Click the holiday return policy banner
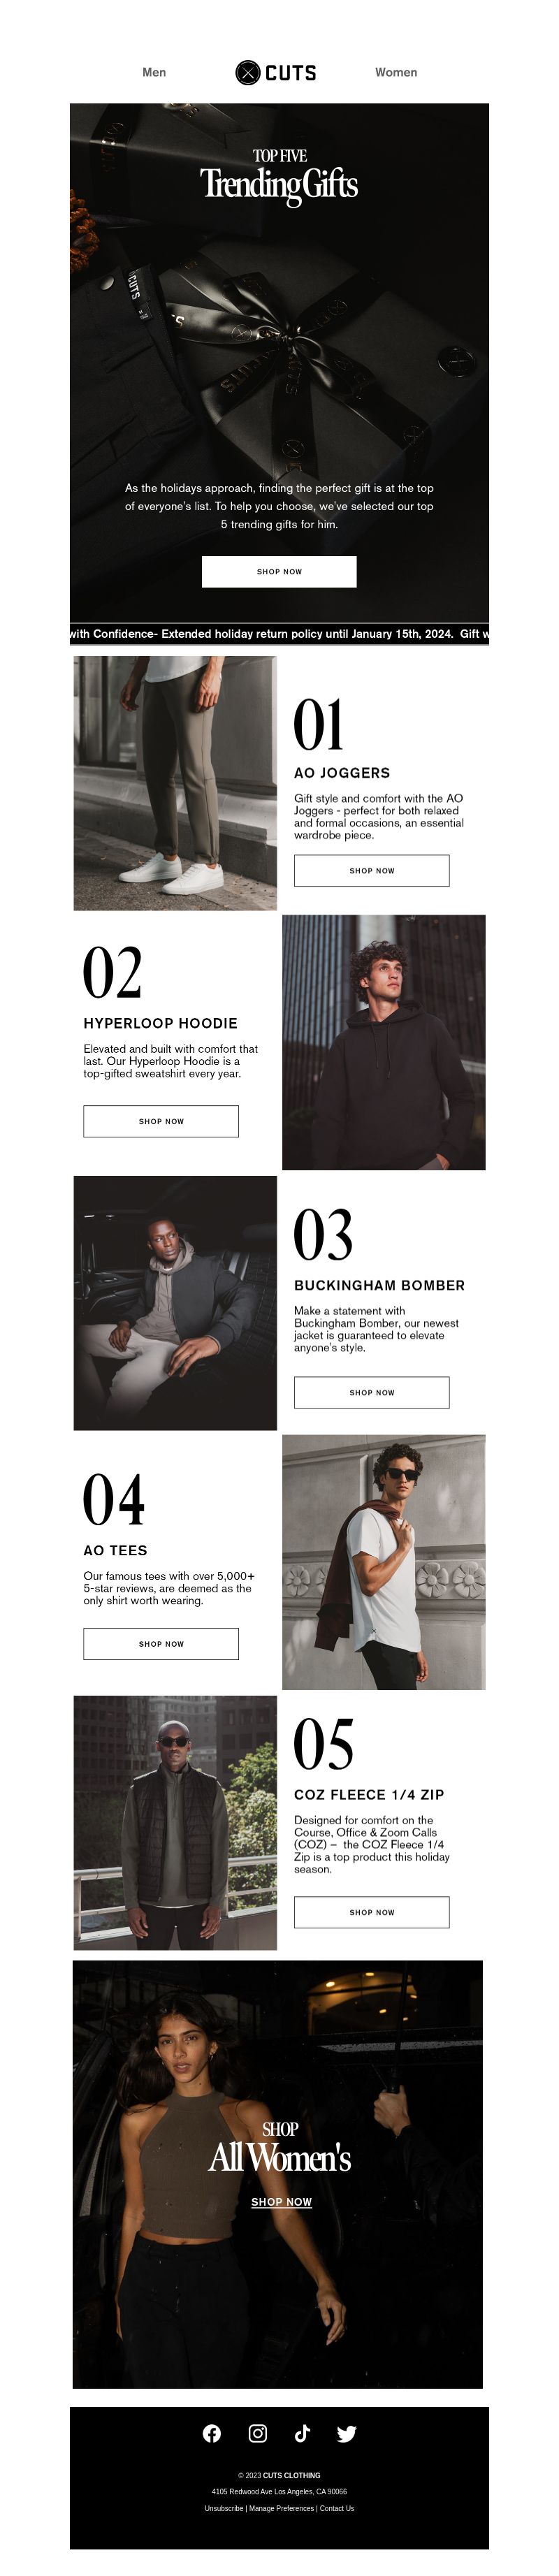This screenshot has height=2576, width=559. 279,633
